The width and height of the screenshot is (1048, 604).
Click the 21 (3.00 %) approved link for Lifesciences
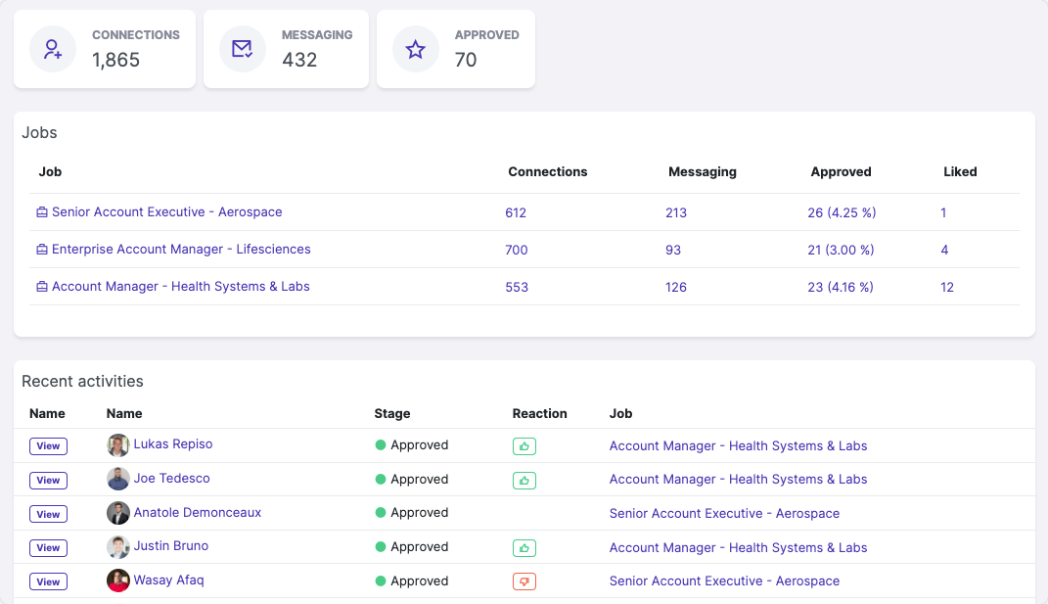pyautogui.click(x=841, y=249)
